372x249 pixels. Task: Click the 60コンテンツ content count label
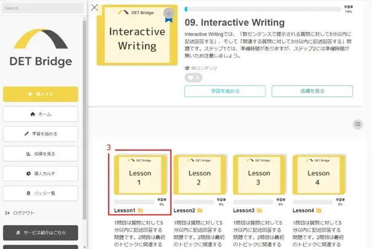[204, 68]
